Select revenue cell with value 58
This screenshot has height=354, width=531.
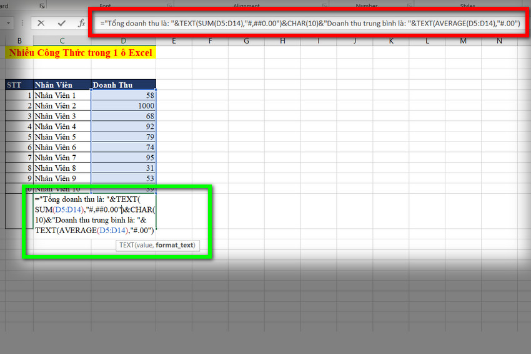pyautogui.click(x=123, y=95)
